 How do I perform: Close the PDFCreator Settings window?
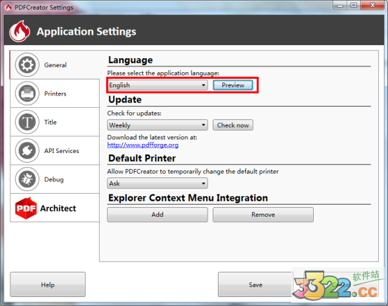(372, 5)
